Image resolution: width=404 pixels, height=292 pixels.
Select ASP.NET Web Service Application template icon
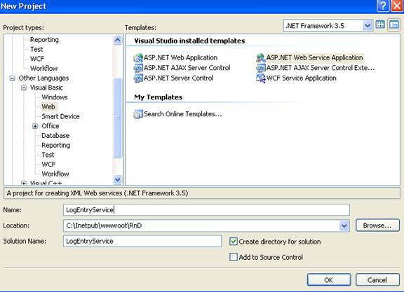[261, 58]
